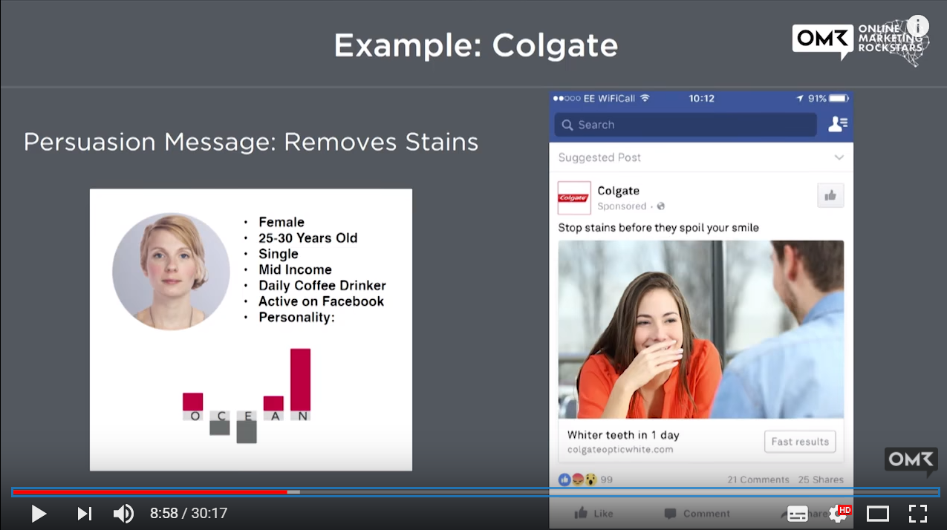Open friend requests icon in Facebook header

pos(837,125)
